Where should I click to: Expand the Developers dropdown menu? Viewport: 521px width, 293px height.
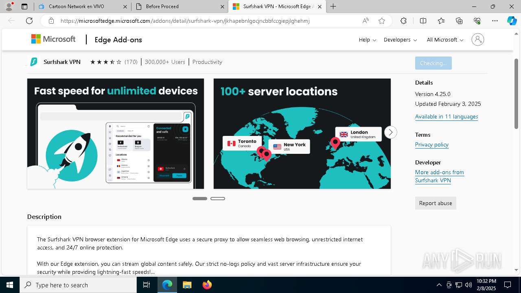click(x=400, y=39)
